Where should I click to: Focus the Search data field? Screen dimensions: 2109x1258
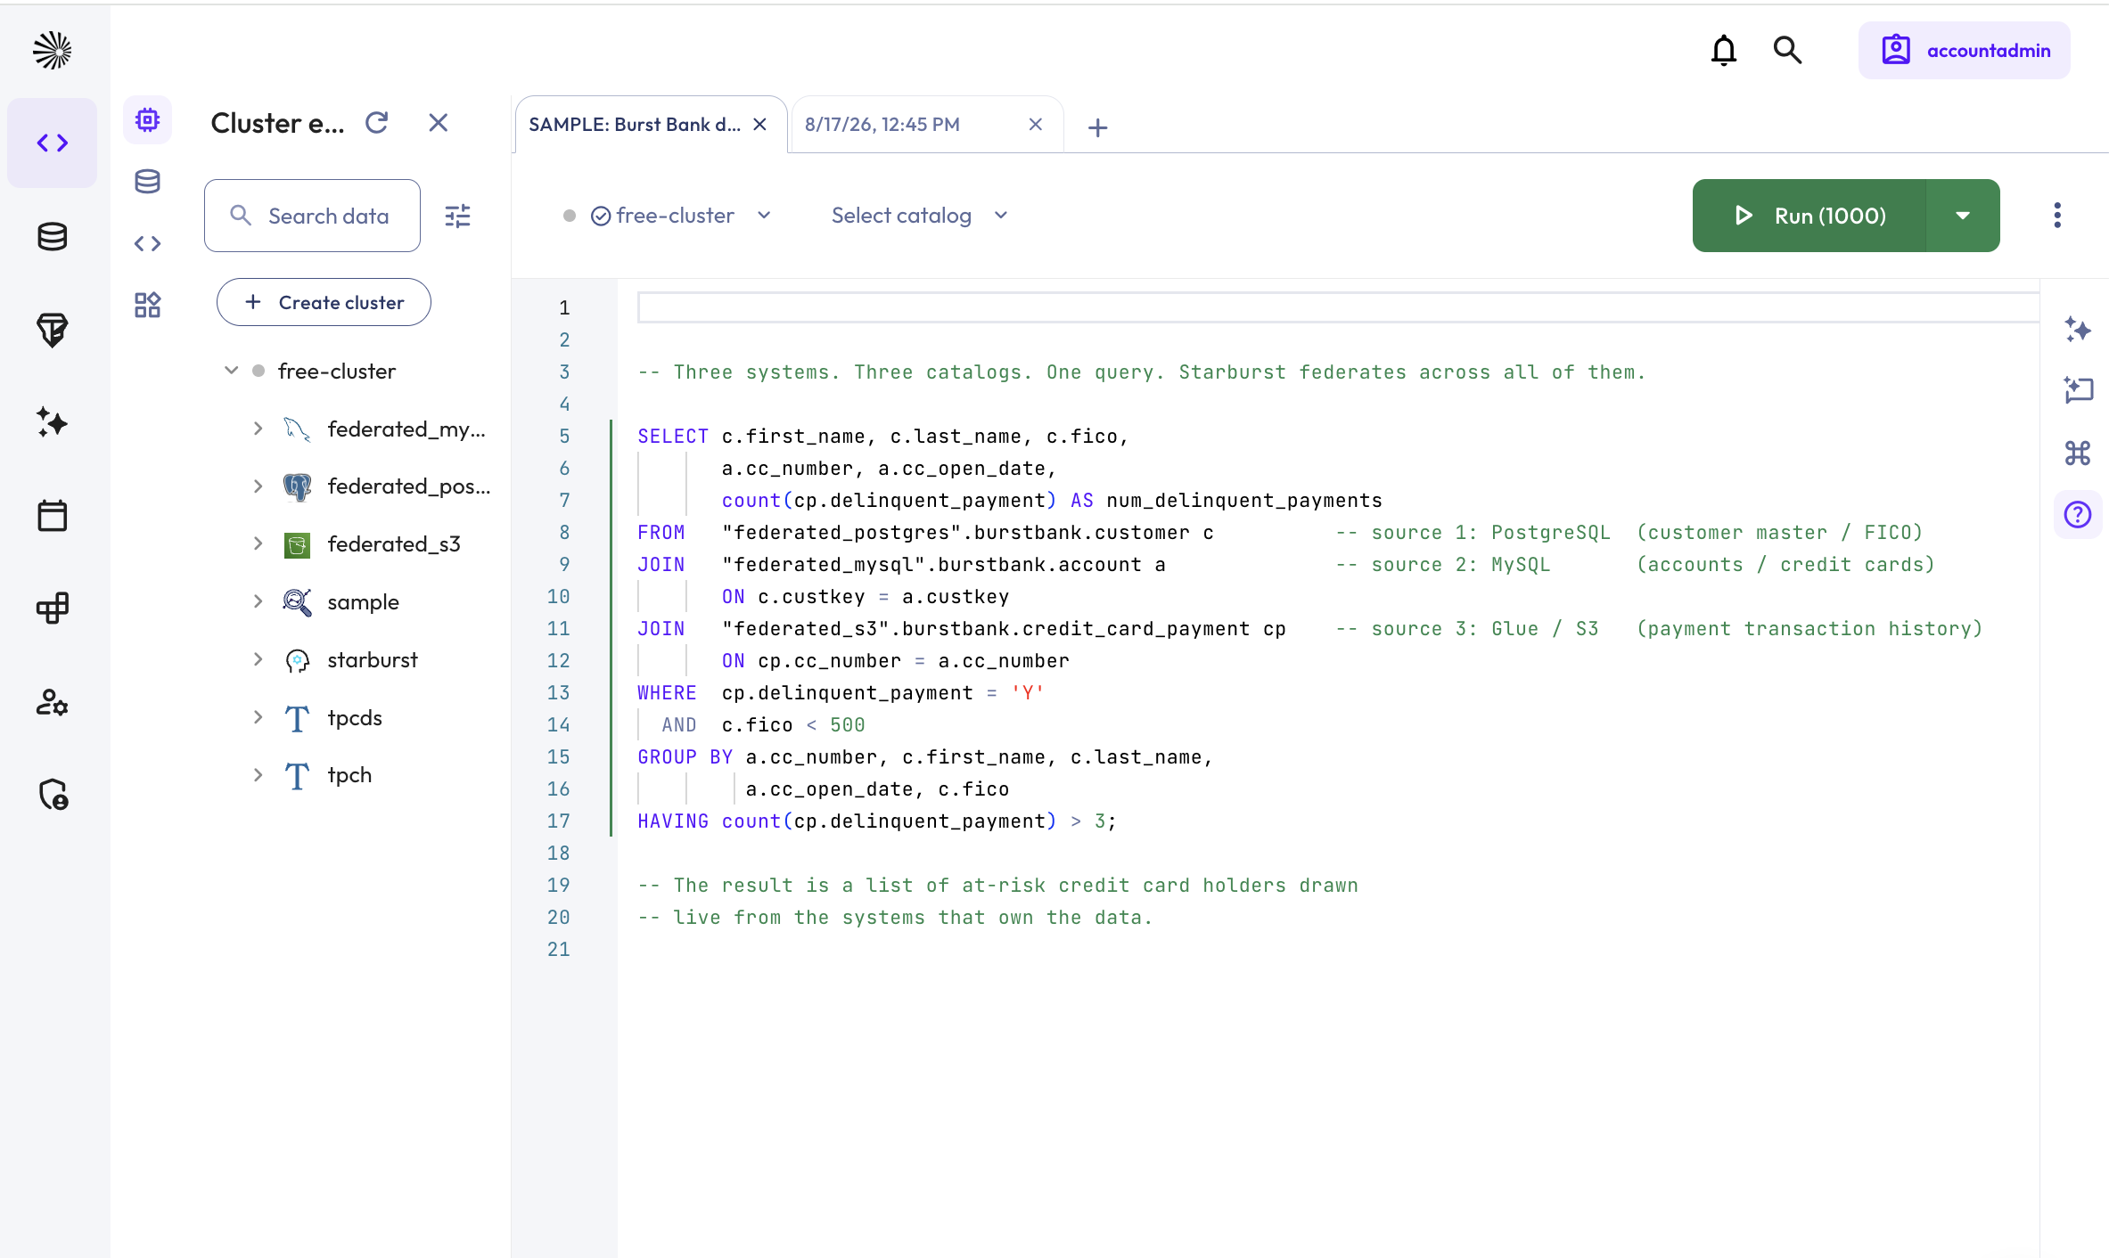point(312,216)
